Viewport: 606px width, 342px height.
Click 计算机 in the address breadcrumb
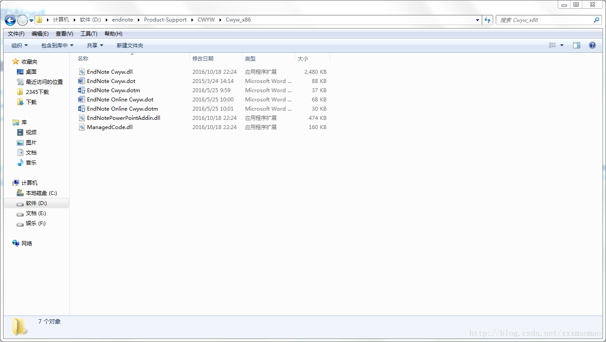coord(61,20)
